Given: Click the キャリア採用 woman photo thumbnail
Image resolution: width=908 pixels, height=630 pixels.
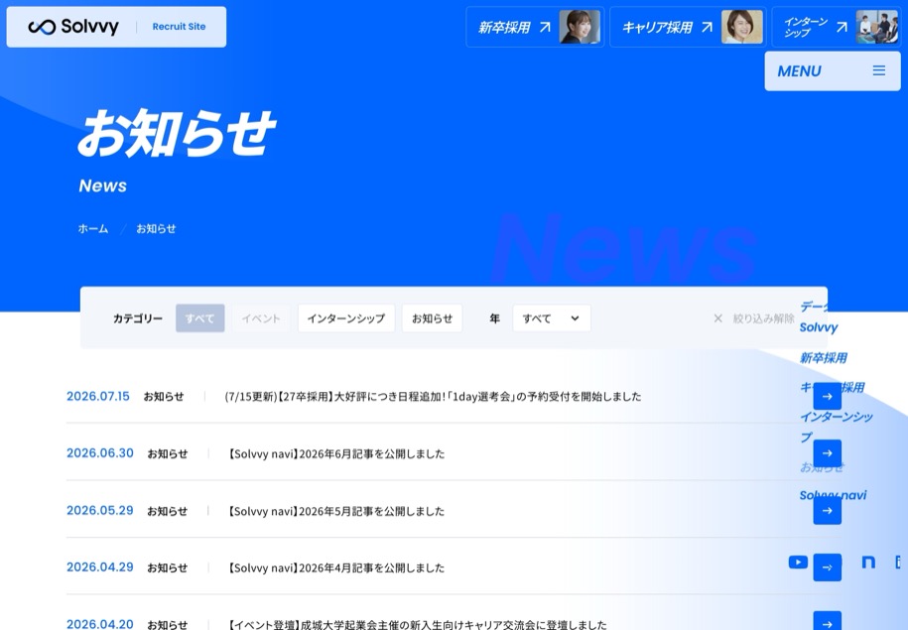Looking at the screenshot, I should click(x=742, y=27).
